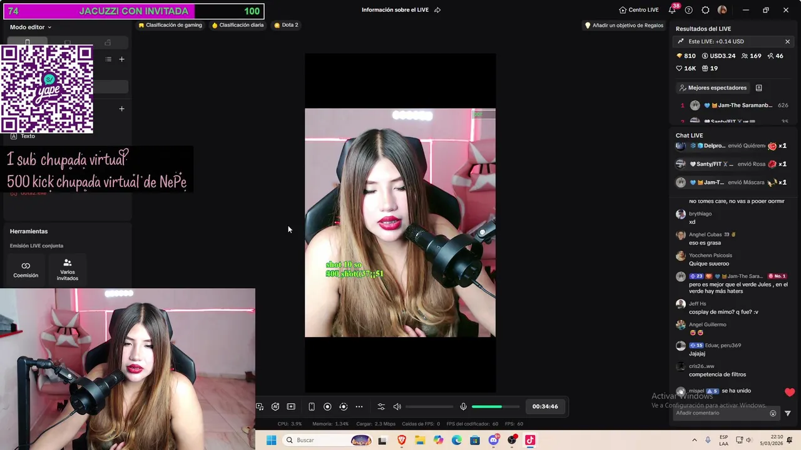This screenshot has height=450, width=801.
Task: Select the locked layout tab
Action: pyautogui.click(x=108, y=42)
